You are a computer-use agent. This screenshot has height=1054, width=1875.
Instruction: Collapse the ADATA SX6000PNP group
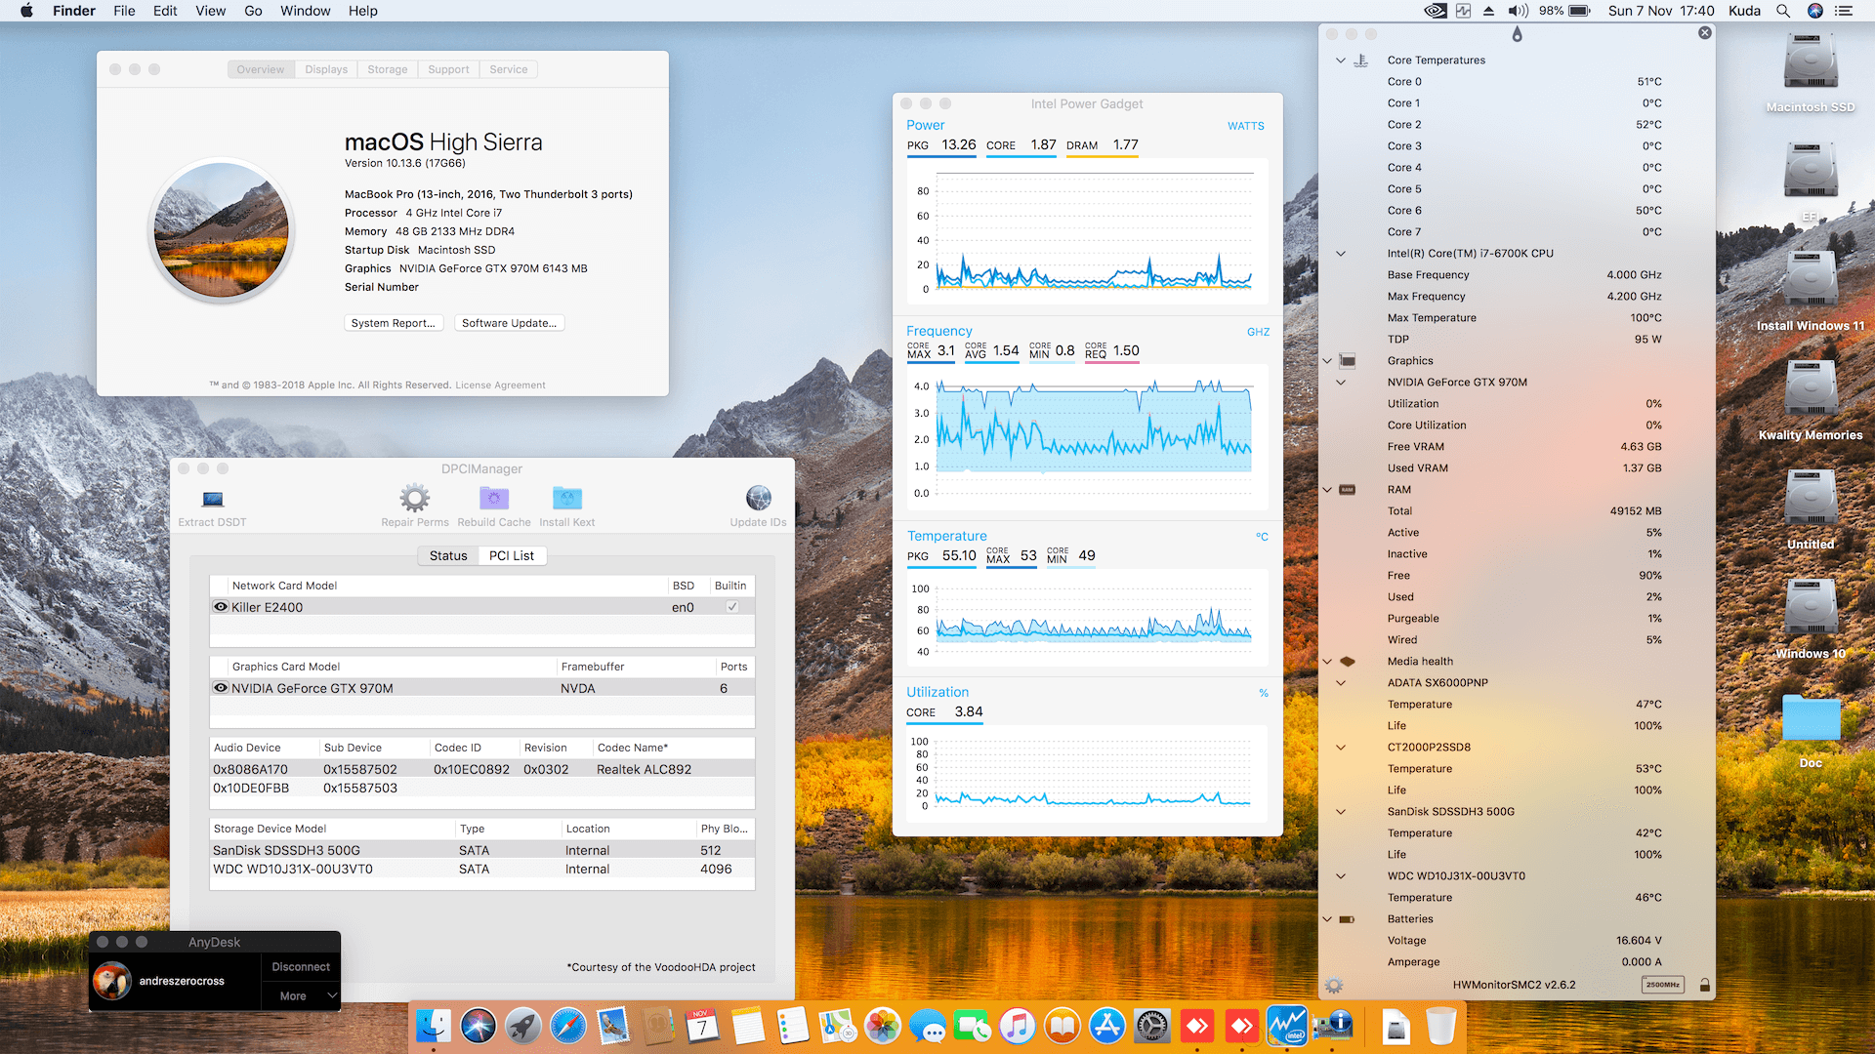coord(1341,683)
